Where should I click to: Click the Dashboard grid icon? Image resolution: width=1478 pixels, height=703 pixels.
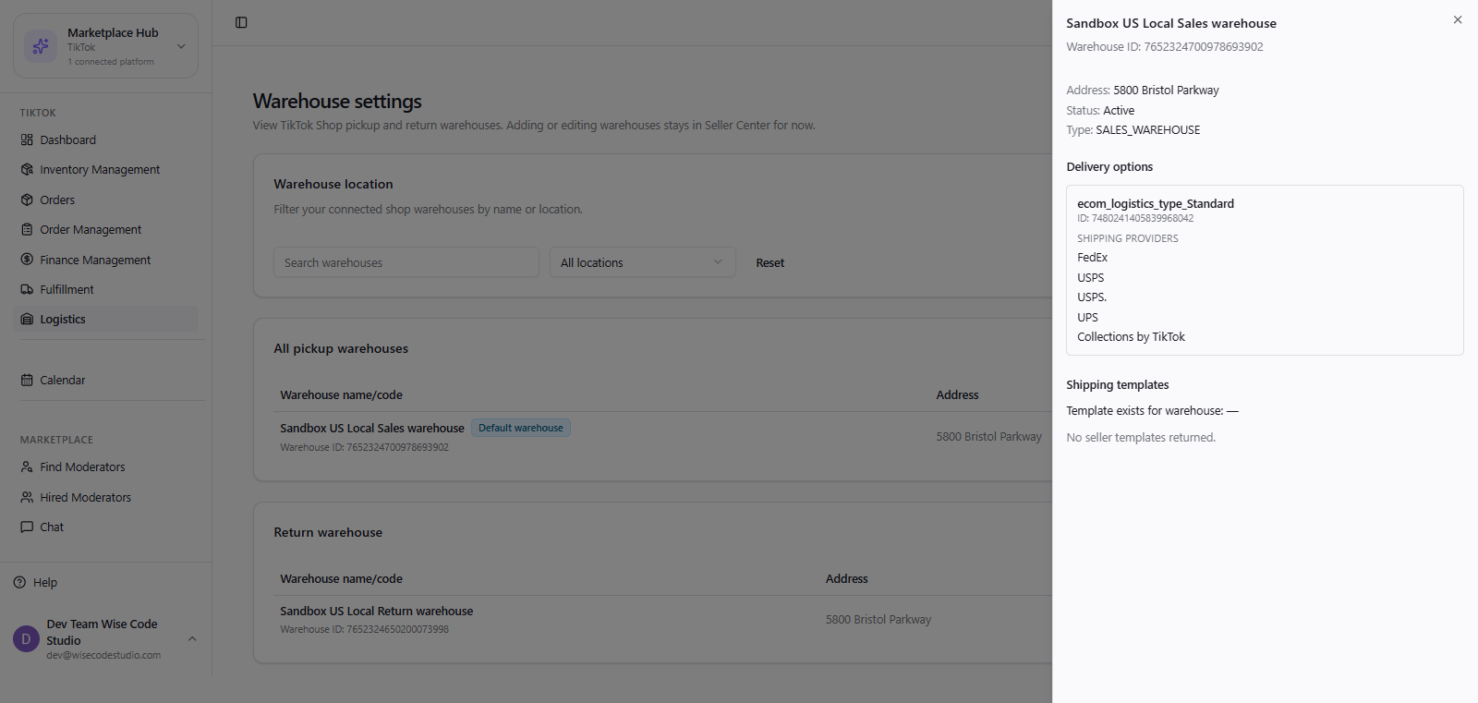[27, 140]
